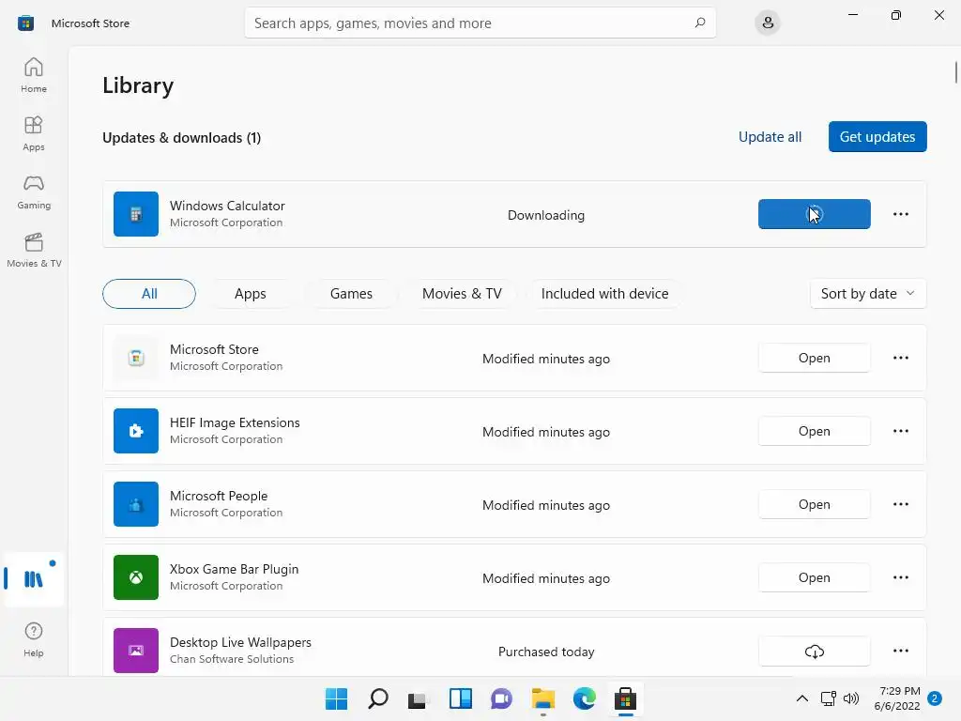
Task: Click the HEIF Image Extensions app icon
Action: 136,431
